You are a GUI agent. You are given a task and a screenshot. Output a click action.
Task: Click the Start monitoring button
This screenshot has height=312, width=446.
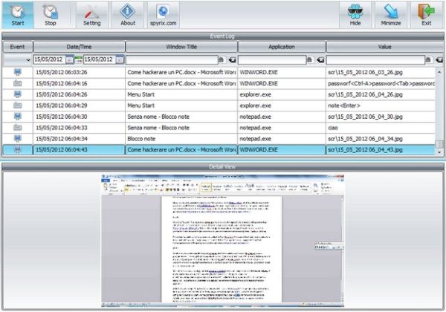pos(17,15)
